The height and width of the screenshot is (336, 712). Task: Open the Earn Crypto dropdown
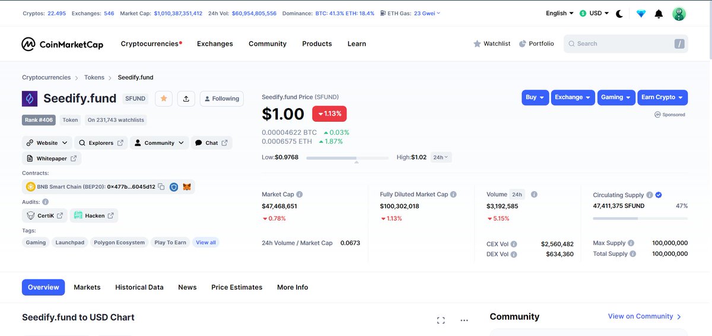click(x=662, y=97)
